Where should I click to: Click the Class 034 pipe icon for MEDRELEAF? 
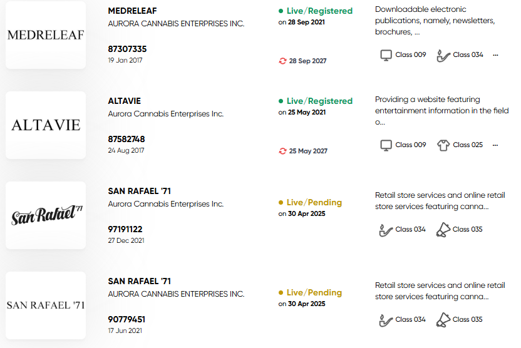coord(443,56)
